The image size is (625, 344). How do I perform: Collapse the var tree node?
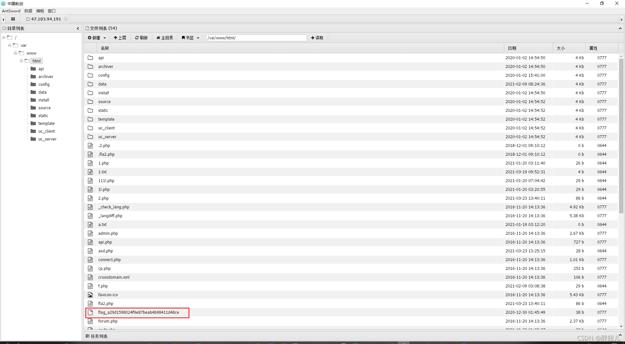(10, 45)
